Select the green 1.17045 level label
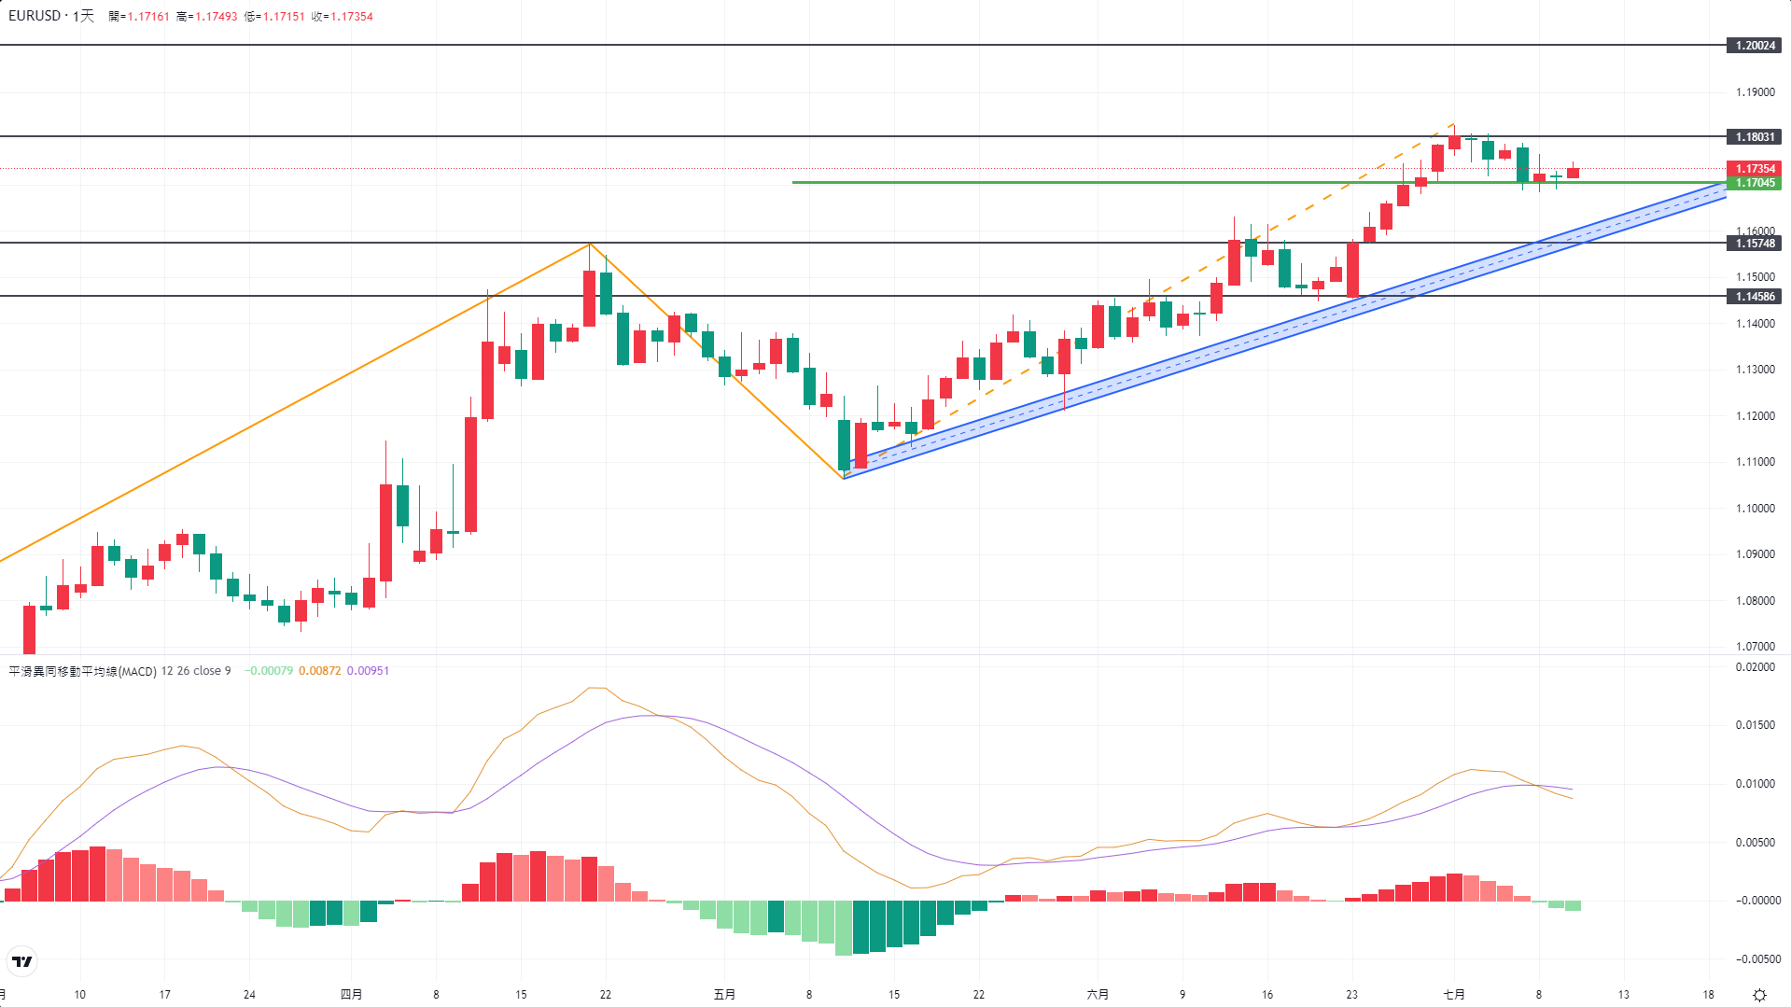The width and height of the screenshot is (1791, 1007). pos(1755,183)
